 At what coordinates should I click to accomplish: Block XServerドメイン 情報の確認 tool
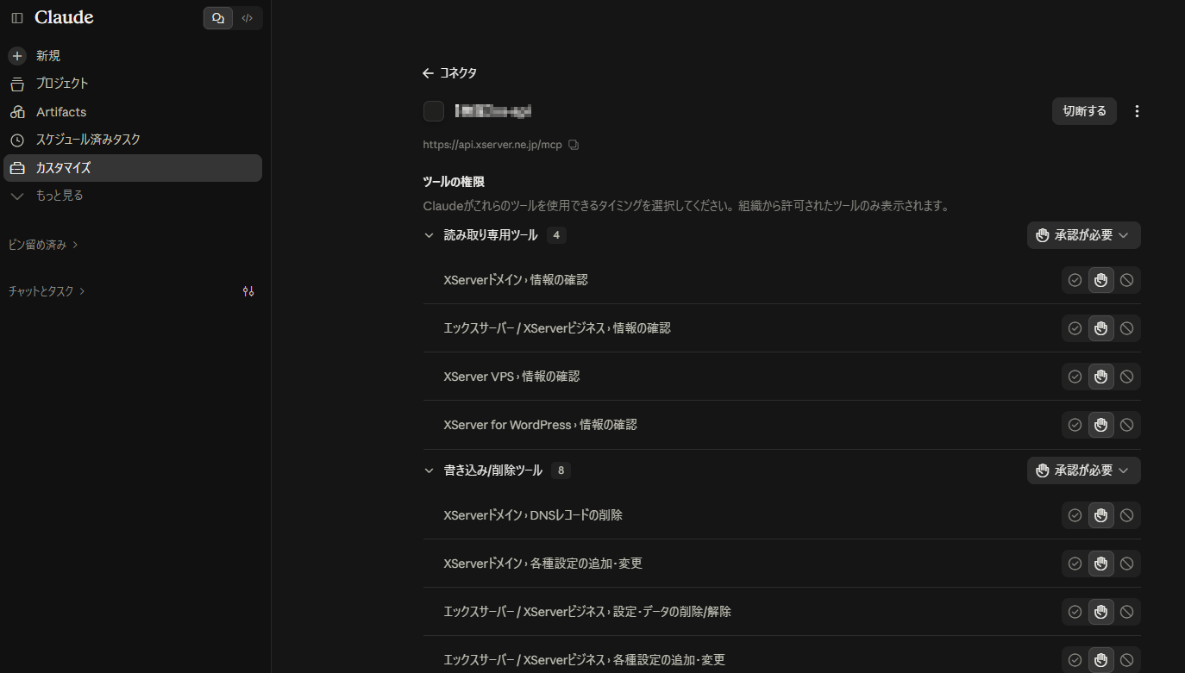click(1126, 280)
